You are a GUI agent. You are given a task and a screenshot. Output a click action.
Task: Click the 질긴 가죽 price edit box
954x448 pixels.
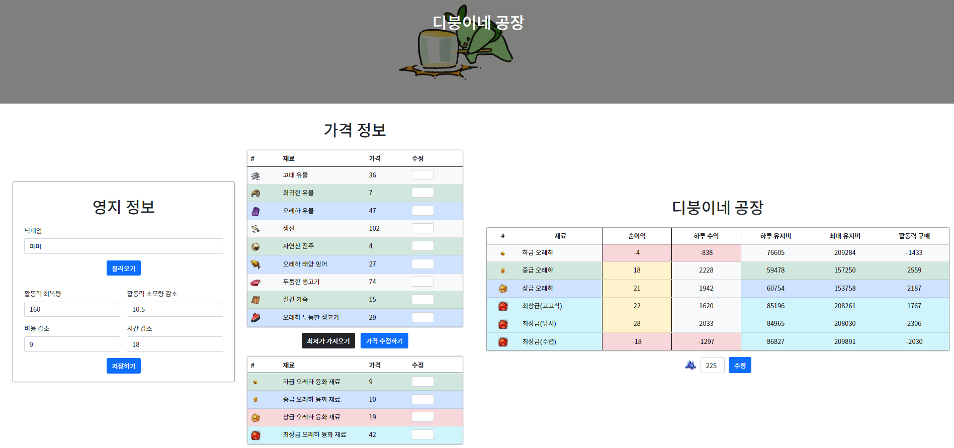423,299
